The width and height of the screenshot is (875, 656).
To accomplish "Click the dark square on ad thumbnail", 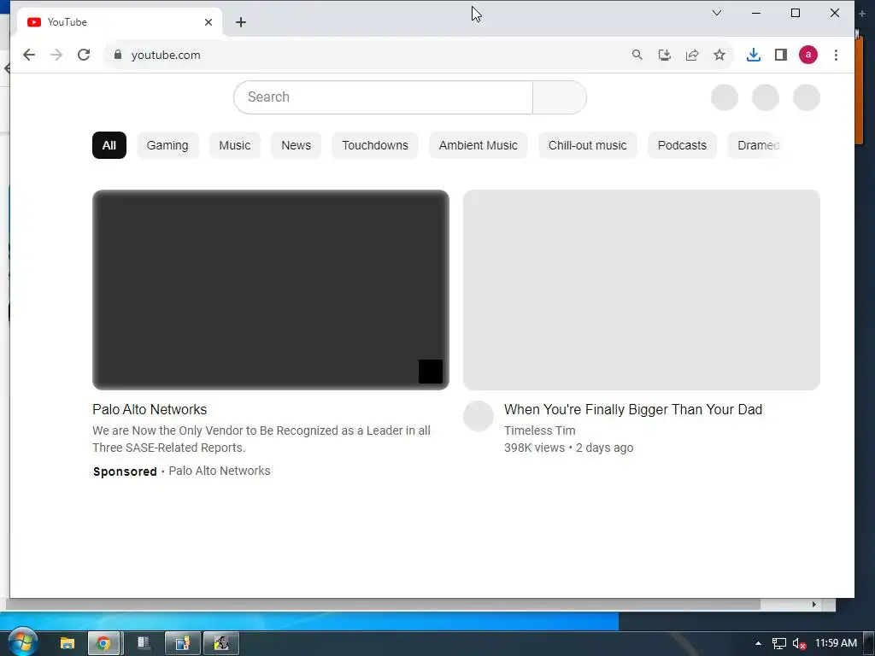I will 431,372.
